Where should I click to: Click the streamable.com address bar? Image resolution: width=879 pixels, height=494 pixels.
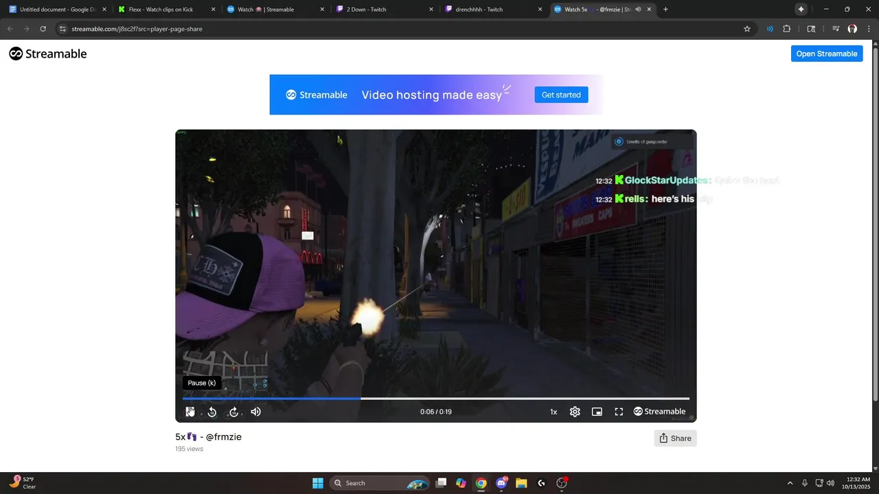click(405, 29)
